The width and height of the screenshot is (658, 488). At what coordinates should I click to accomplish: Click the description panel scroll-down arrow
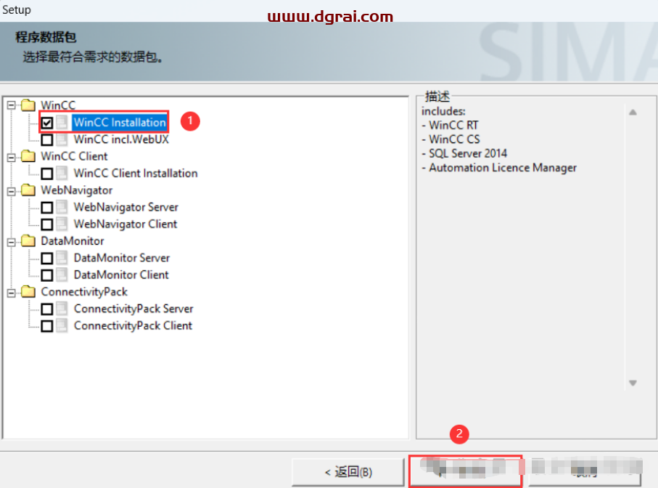pos(633,383)
